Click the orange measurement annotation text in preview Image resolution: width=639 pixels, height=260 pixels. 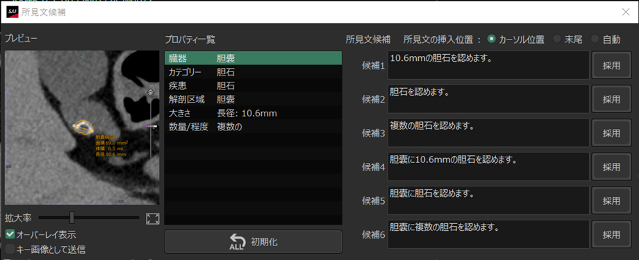(111, 146)
